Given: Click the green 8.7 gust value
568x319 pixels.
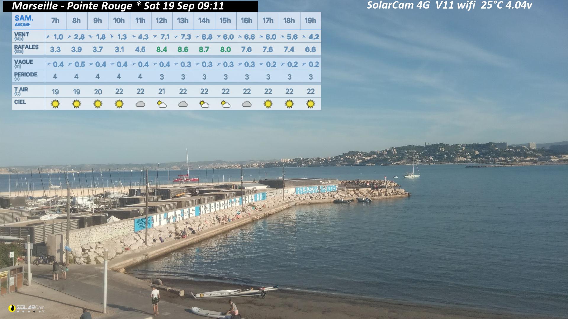Looking at the screenshot, I should point(204,49).
